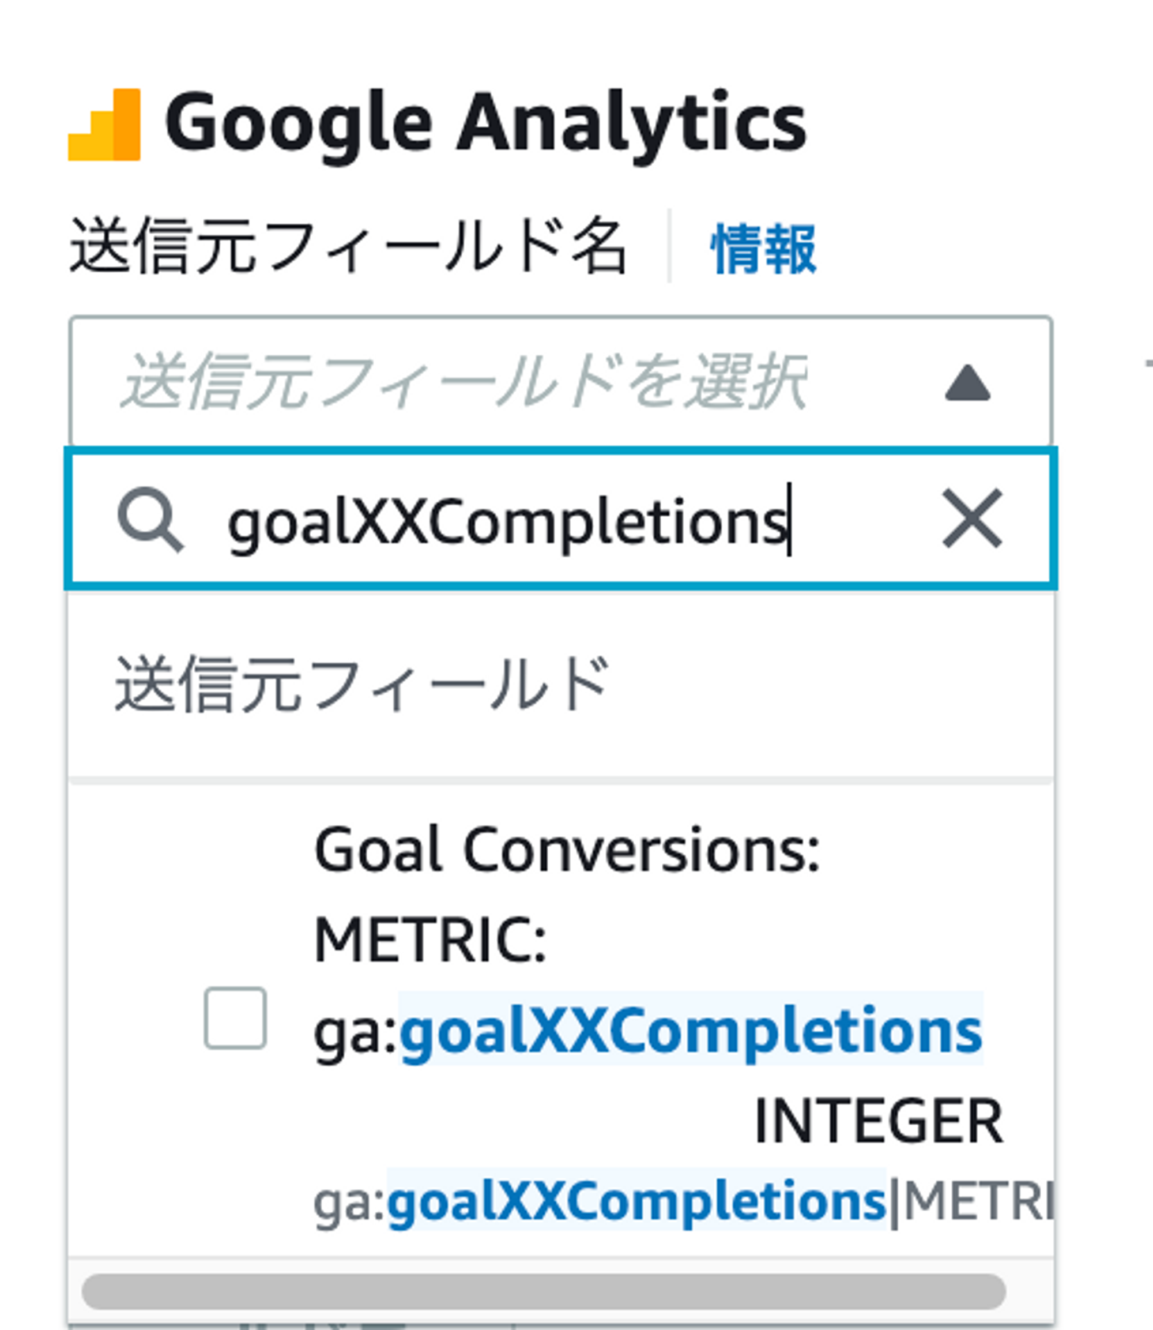Collapse dropdown using the upward triangle arrow

click(x=967, y=384)
